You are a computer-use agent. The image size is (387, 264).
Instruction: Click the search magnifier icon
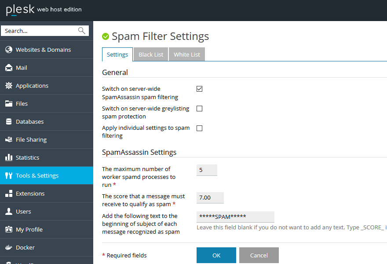82,31
